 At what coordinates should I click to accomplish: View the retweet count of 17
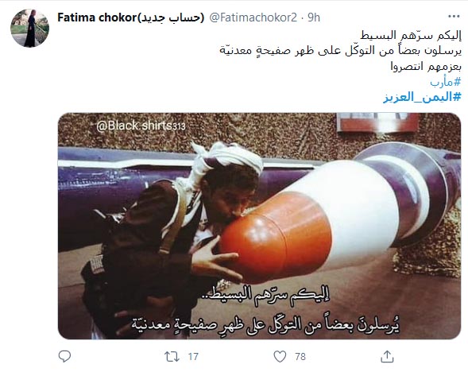[193, 356]
